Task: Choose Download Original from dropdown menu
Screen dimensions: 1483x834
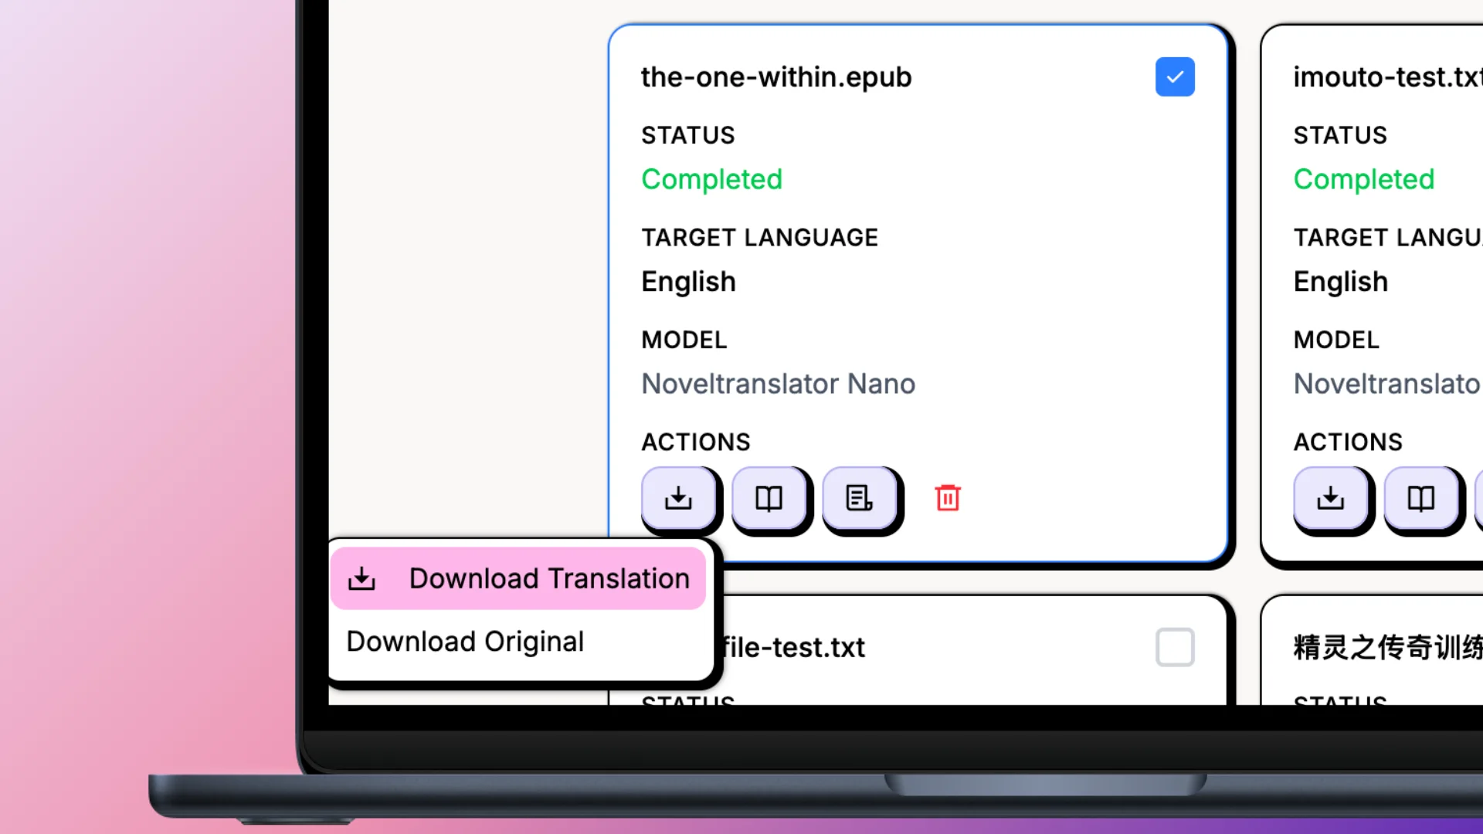Action: click(x=465, y=642)
